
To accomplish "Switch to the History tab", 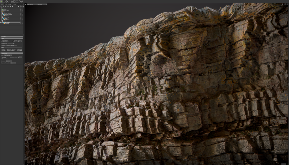I will 15,4.
